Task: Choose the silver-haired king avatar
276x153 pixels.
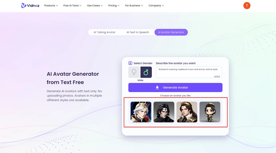Action: [x=141, y=112]
